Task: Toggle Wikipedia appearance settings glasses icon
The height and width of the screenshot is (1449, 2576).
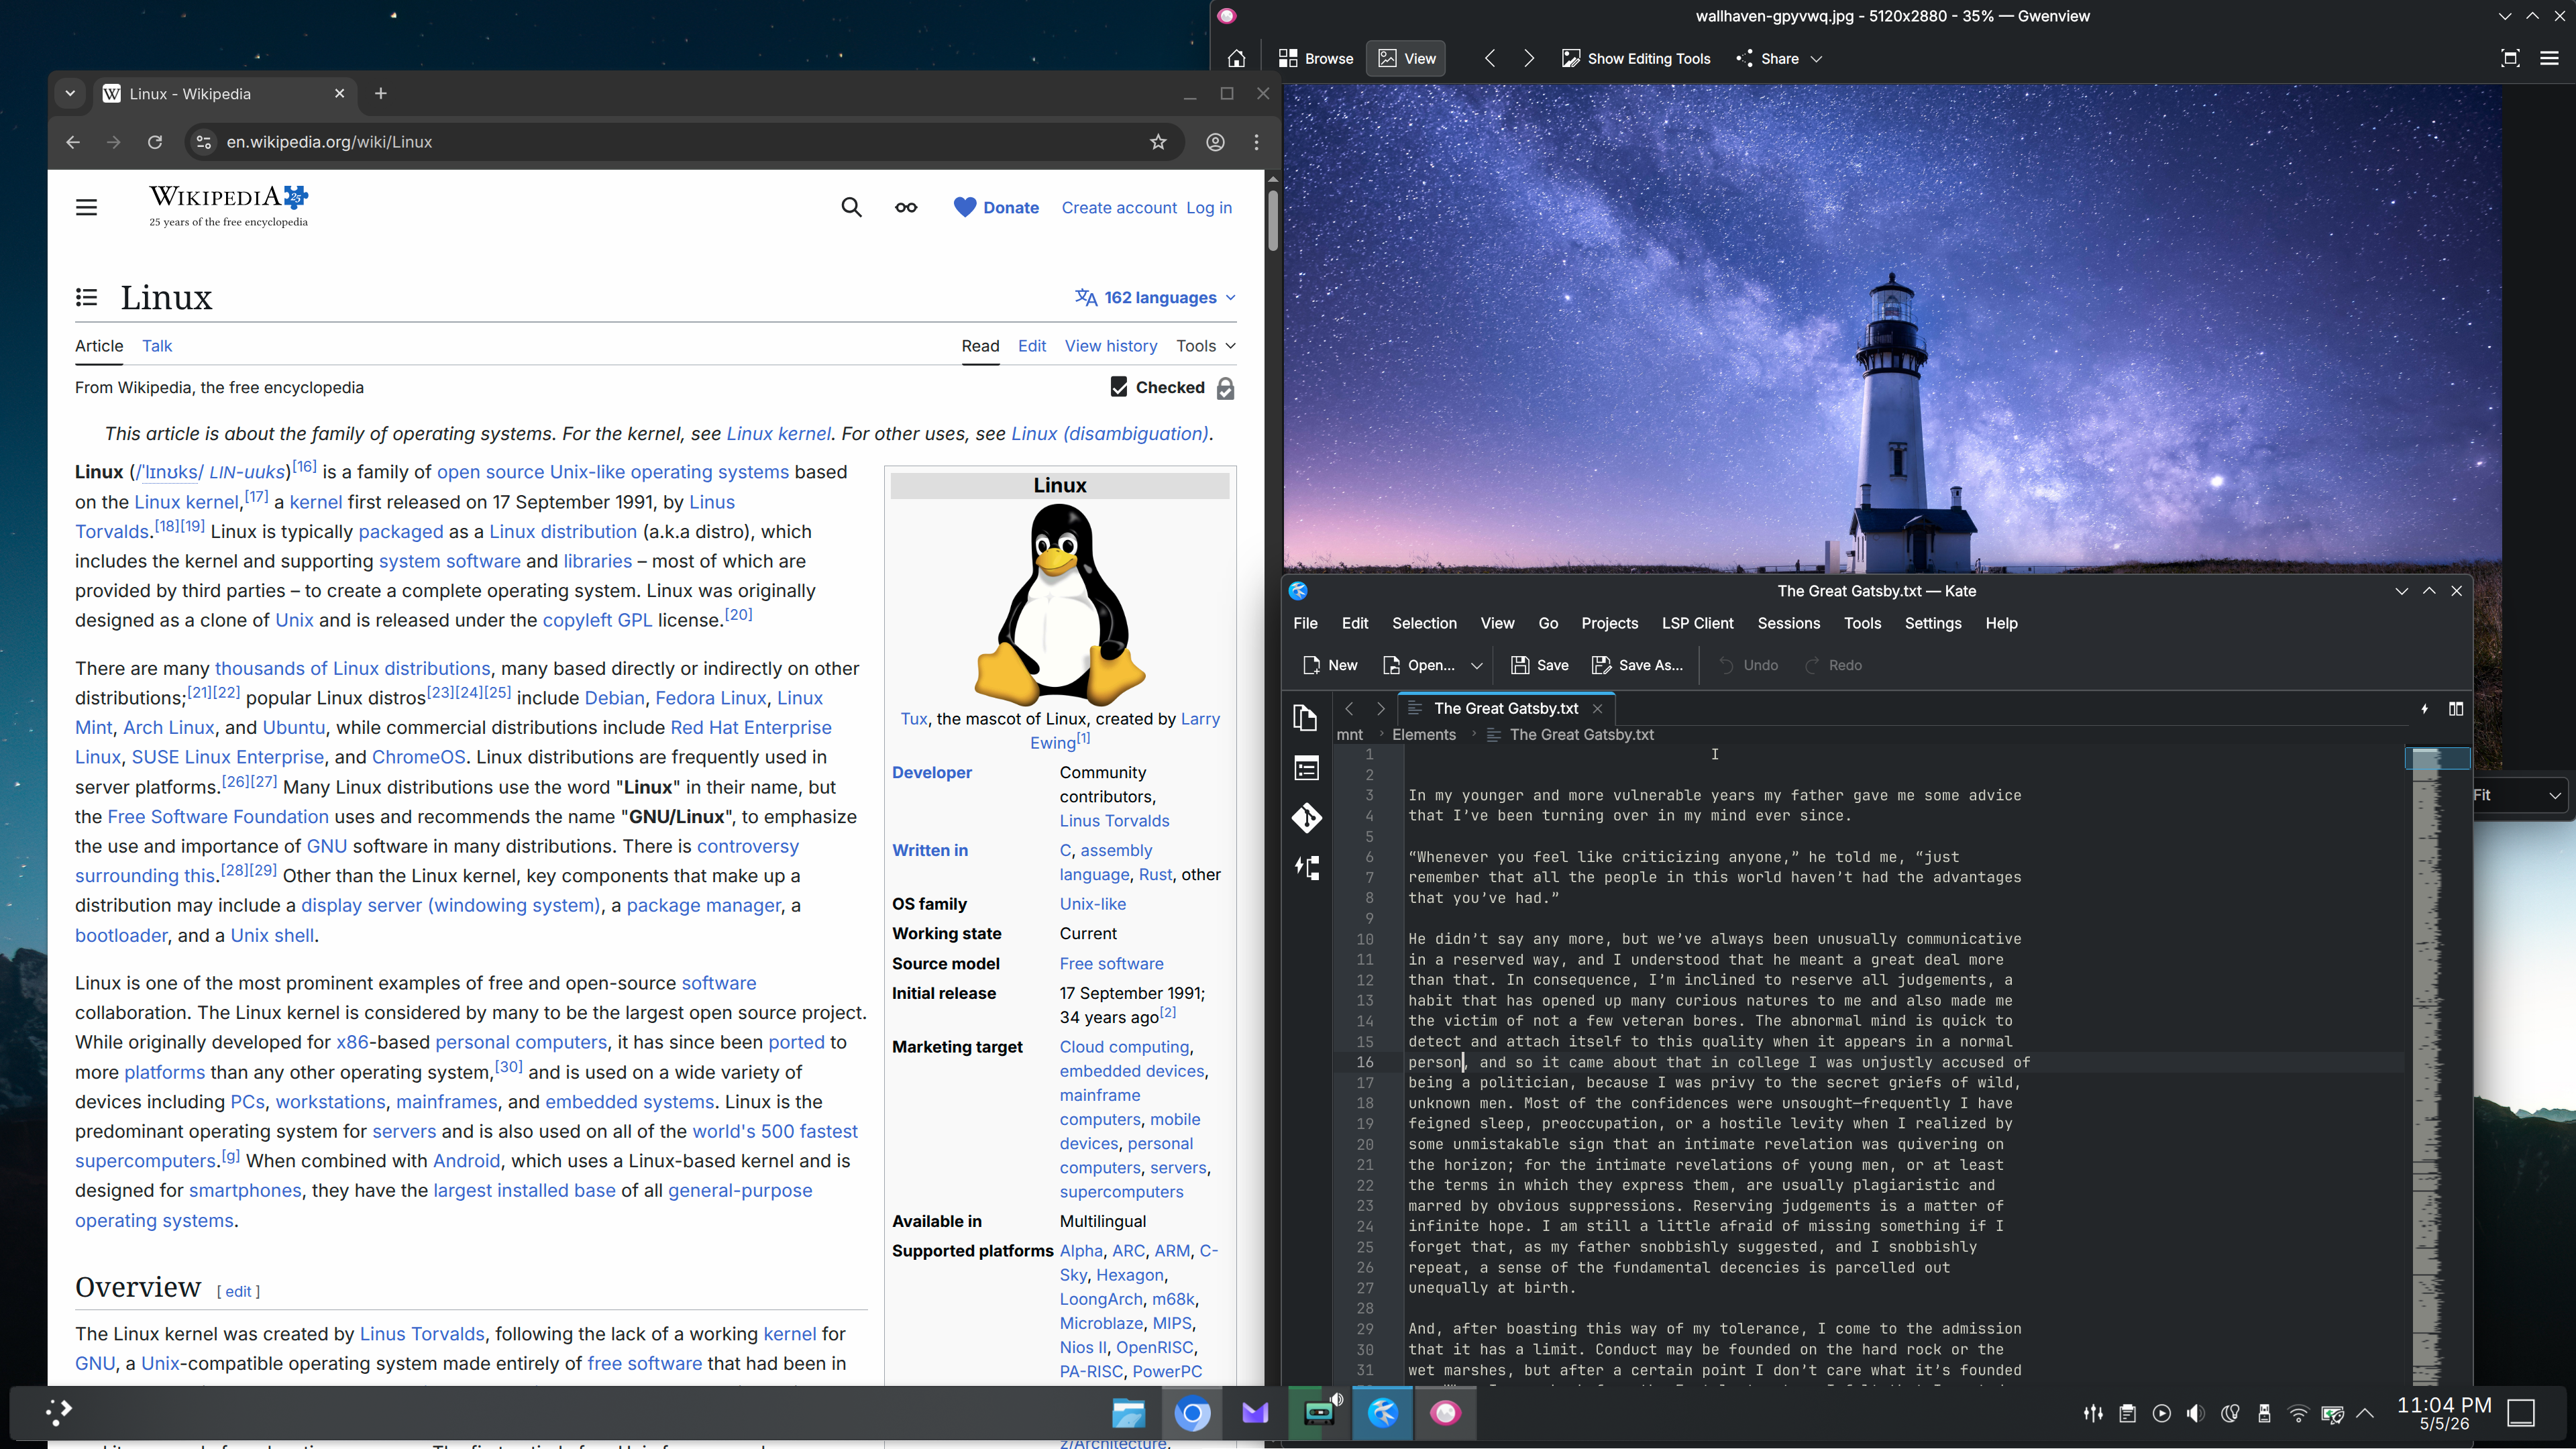Action: 906,208
